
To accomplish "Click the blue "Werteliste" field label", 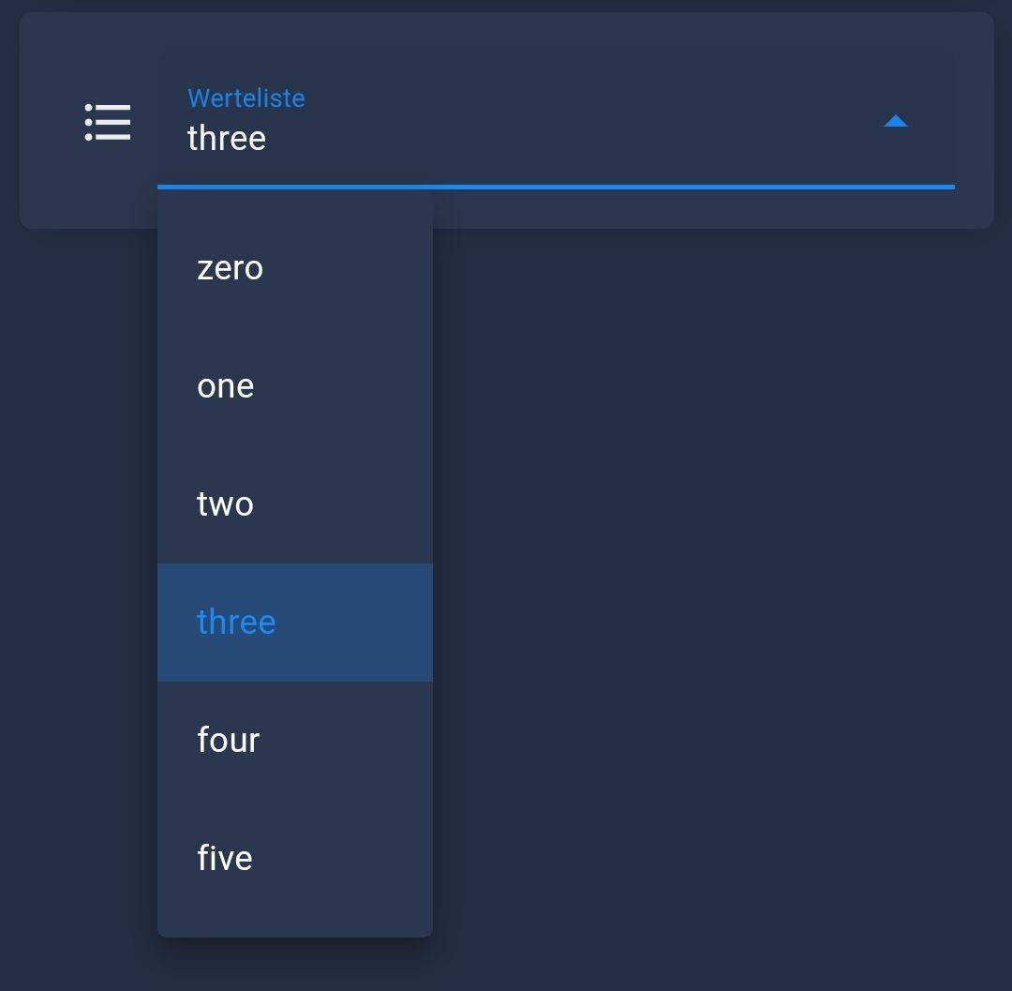I will 246,98.
